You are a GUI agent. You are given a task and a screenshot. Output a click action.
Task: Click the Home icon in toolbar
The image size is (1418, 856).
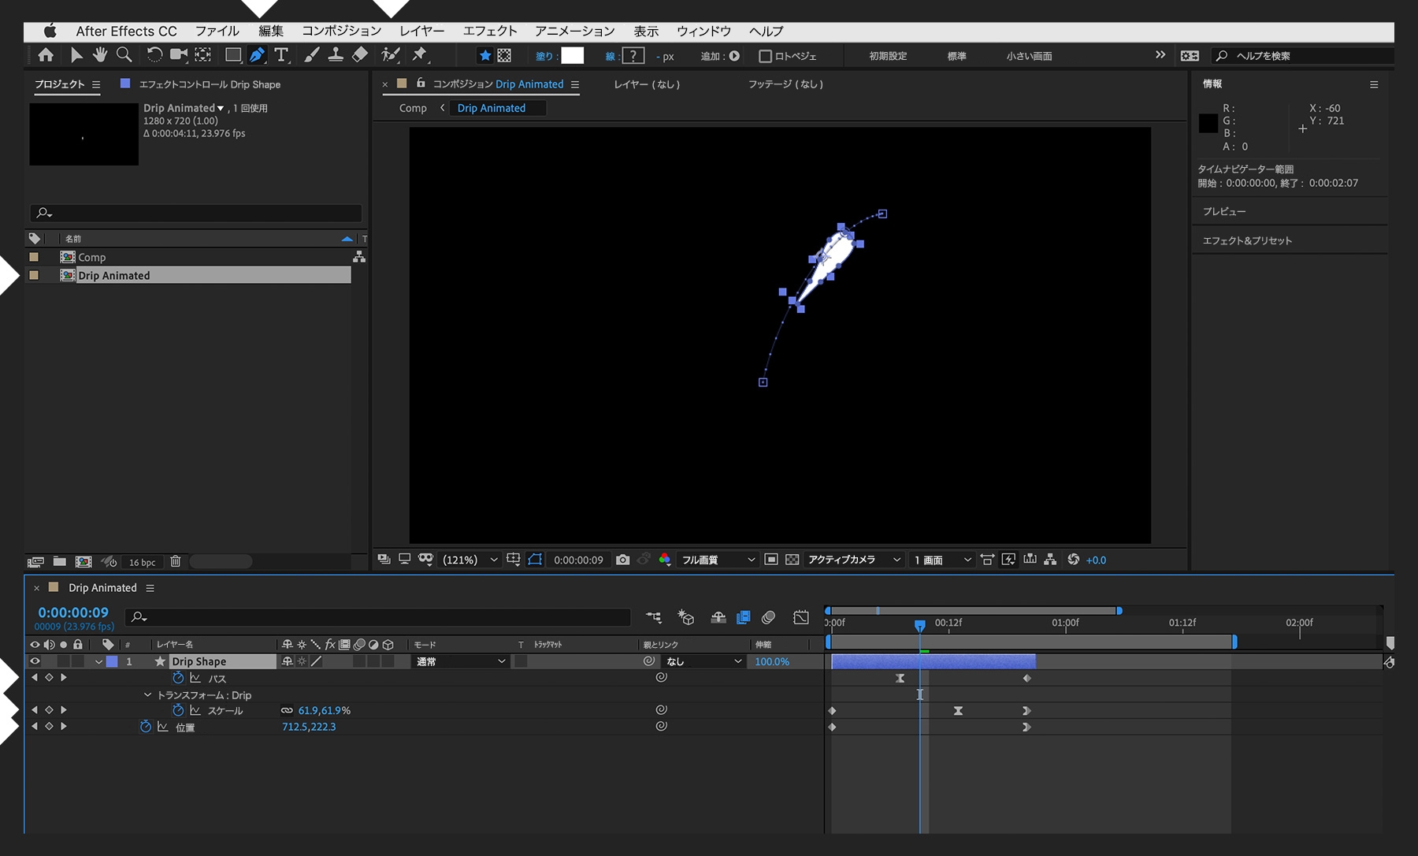point(46,55)
